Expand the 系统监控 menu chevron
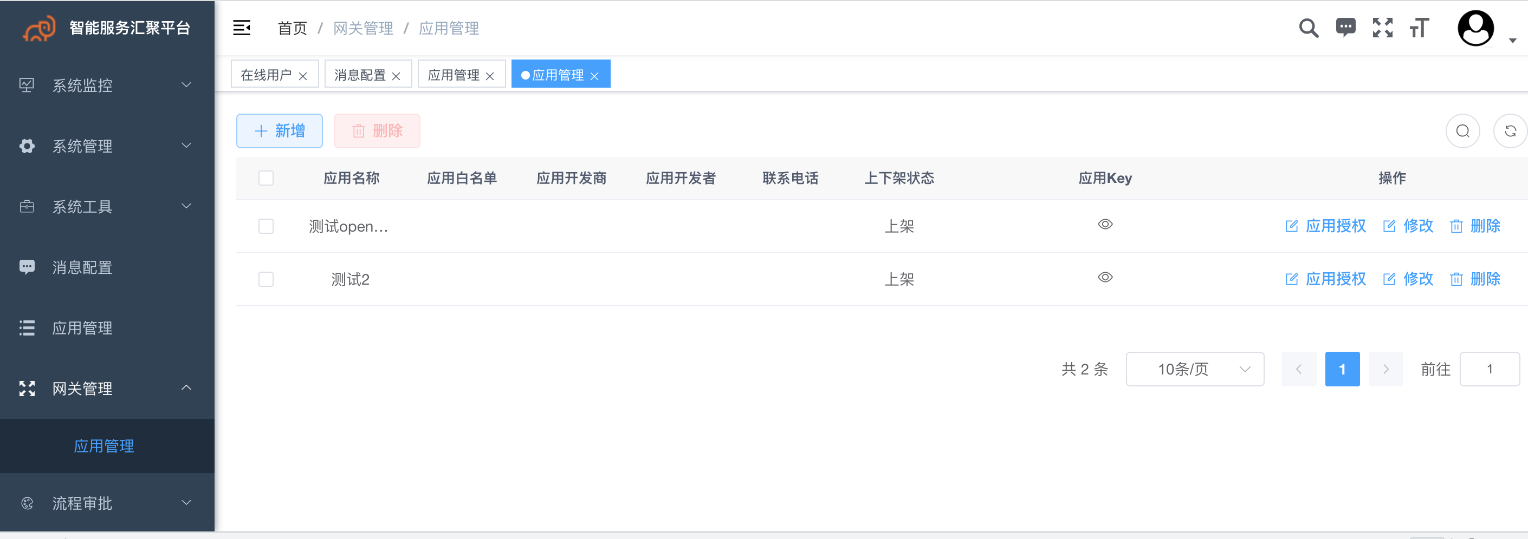This screenshot has width=1528, height=539. coord(186,85)
